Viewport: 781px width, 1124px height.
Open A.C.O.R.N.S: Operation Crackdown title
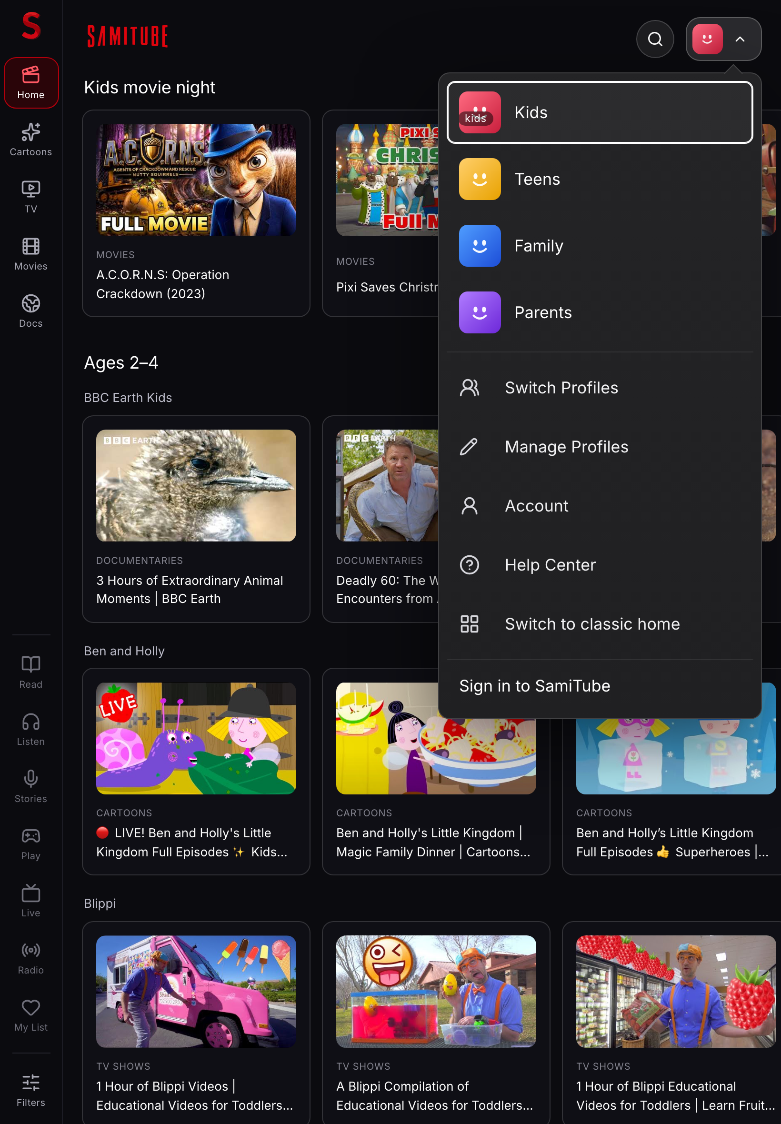pos(163,284)
